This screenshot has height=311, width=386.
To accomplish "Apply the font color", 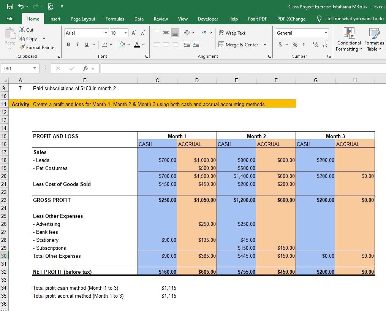I will click(137, 44).
